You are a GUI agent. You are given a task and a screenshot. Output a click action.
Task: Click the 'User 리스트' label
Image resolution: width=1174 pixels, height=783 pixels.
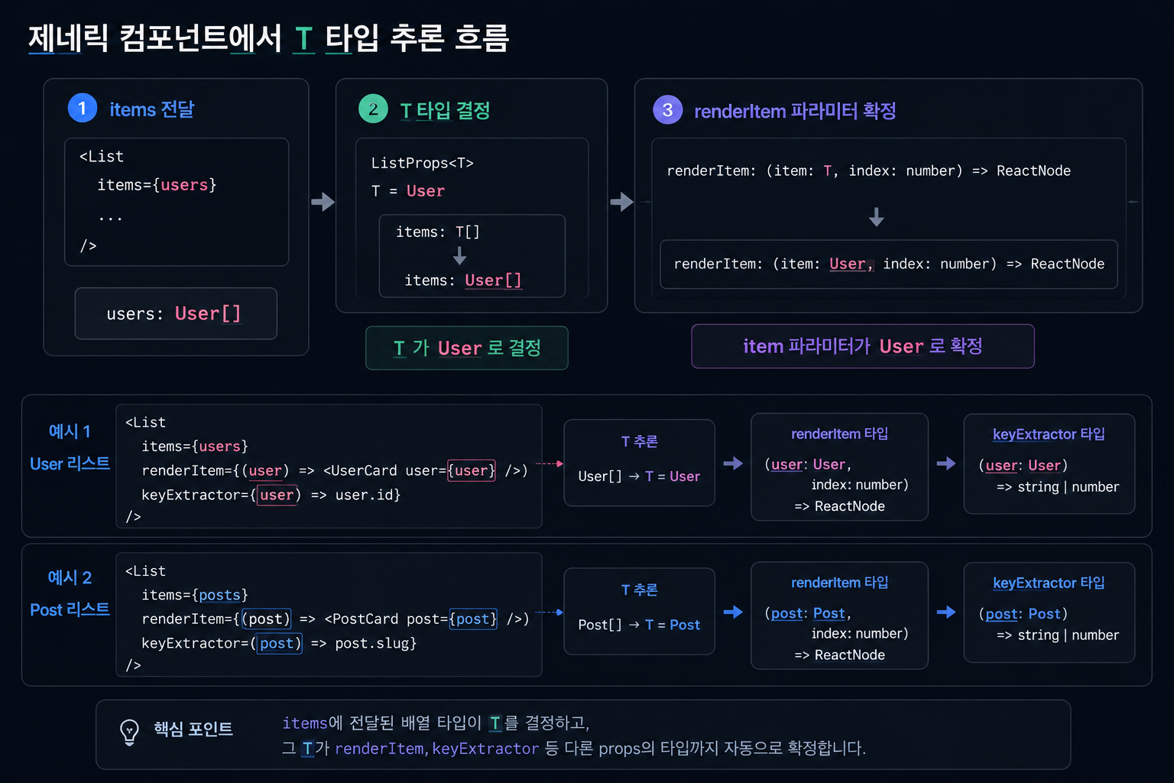click(70, 463)
